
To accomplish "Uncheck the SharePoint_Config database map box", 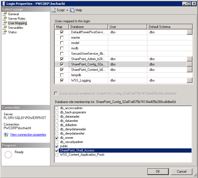I will click(62, 64).
